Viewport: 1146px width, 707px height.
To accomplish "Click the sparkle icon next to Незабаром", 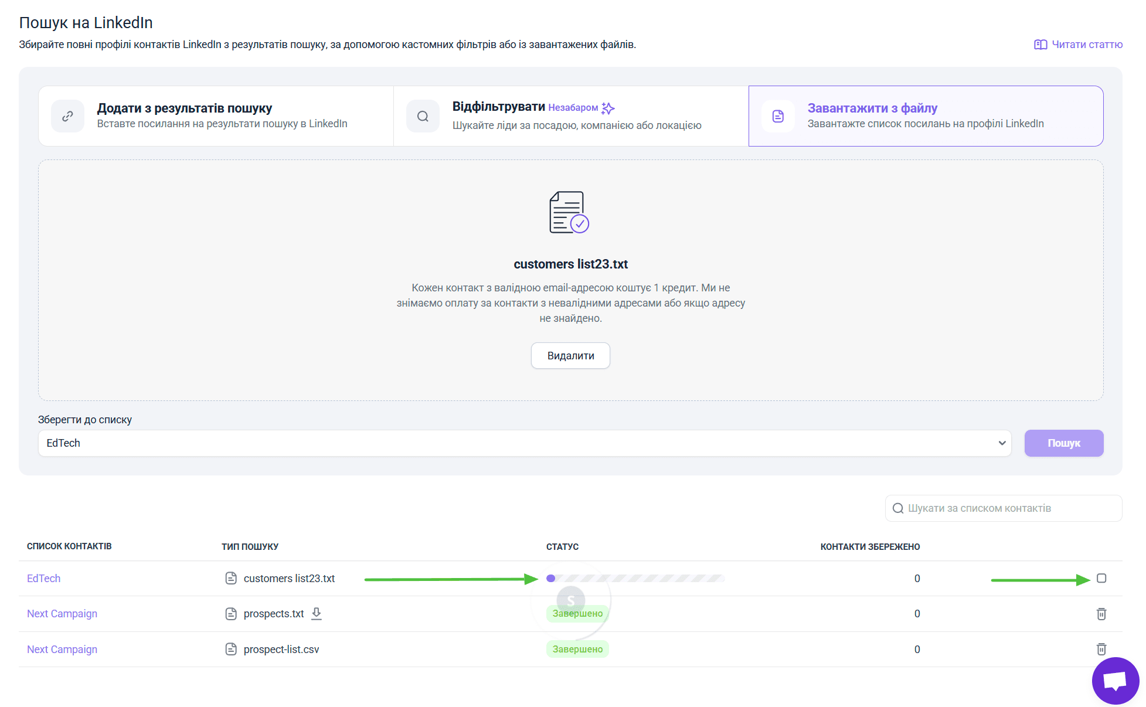I will point(608,108).
